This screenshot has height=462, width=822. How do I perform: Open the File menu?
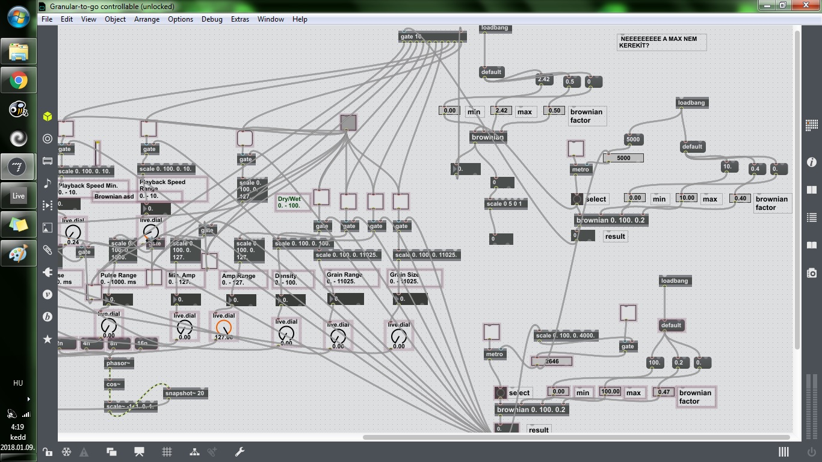click(x=47, y=19)
